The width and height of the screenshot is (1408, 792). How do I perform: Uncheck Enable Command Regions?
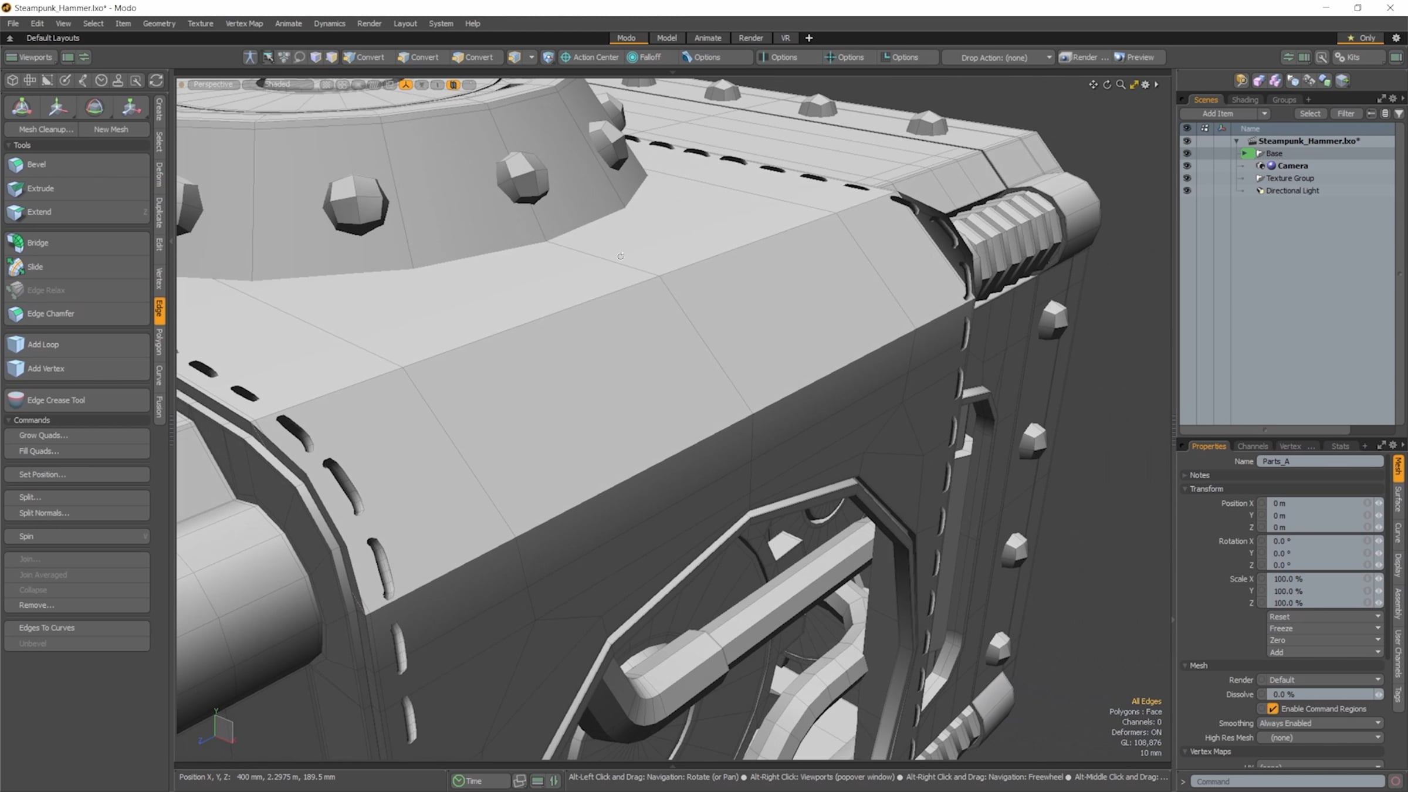point(1272,709)
